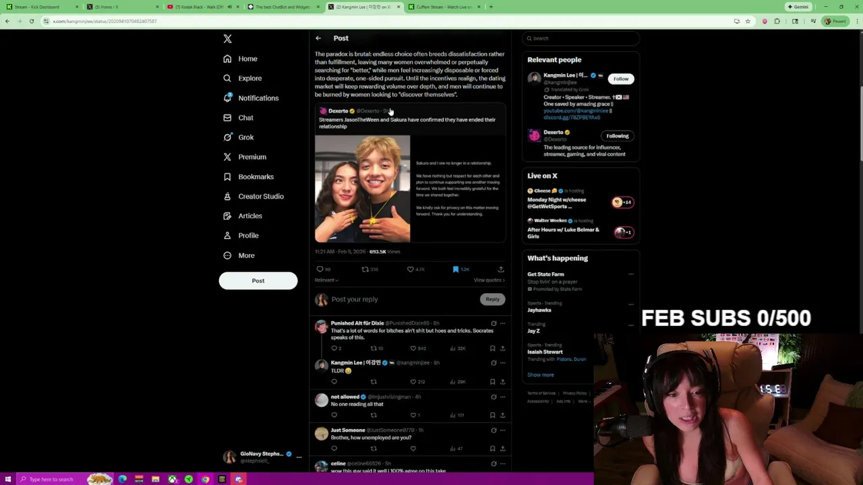
Task: Open Explore from the sidebar
Action: point(243,78)
